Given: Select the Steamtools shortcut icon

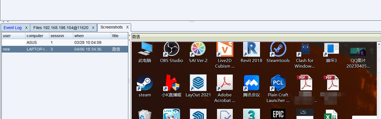Looking at the screenshot, I should click(278, 49).
